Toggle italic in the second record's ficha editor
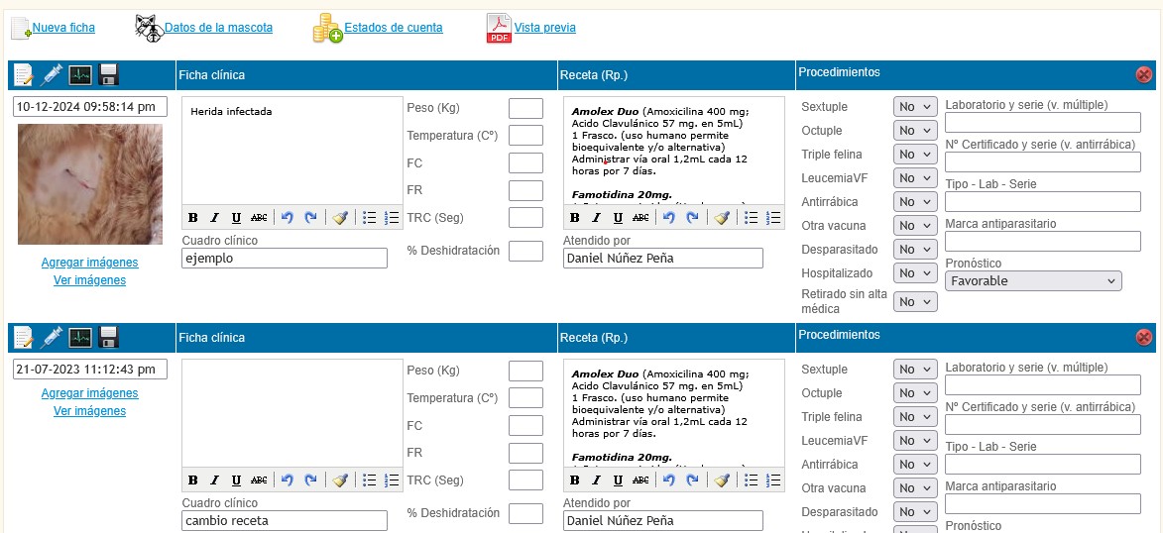The image size is (1163, 533). (214, 480)
